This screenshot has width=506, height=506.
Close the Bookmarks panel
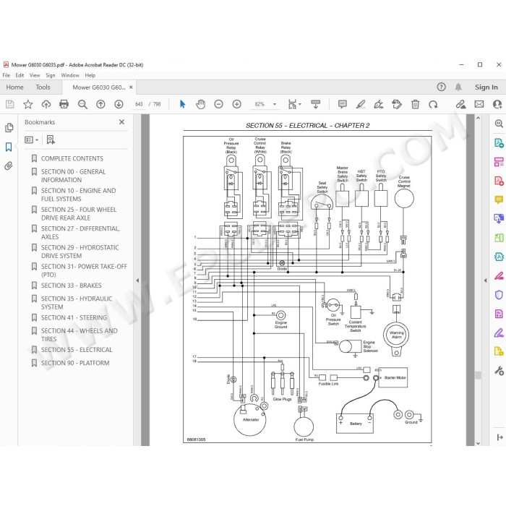tap(121, 122)
